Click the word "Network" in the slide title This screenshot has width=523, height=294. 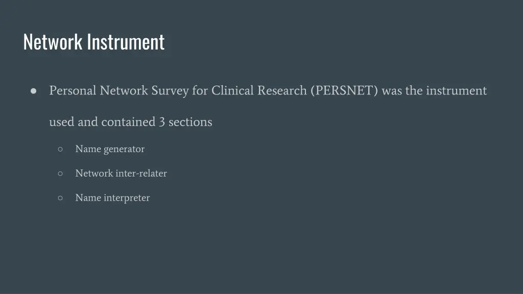pos(53,42)
